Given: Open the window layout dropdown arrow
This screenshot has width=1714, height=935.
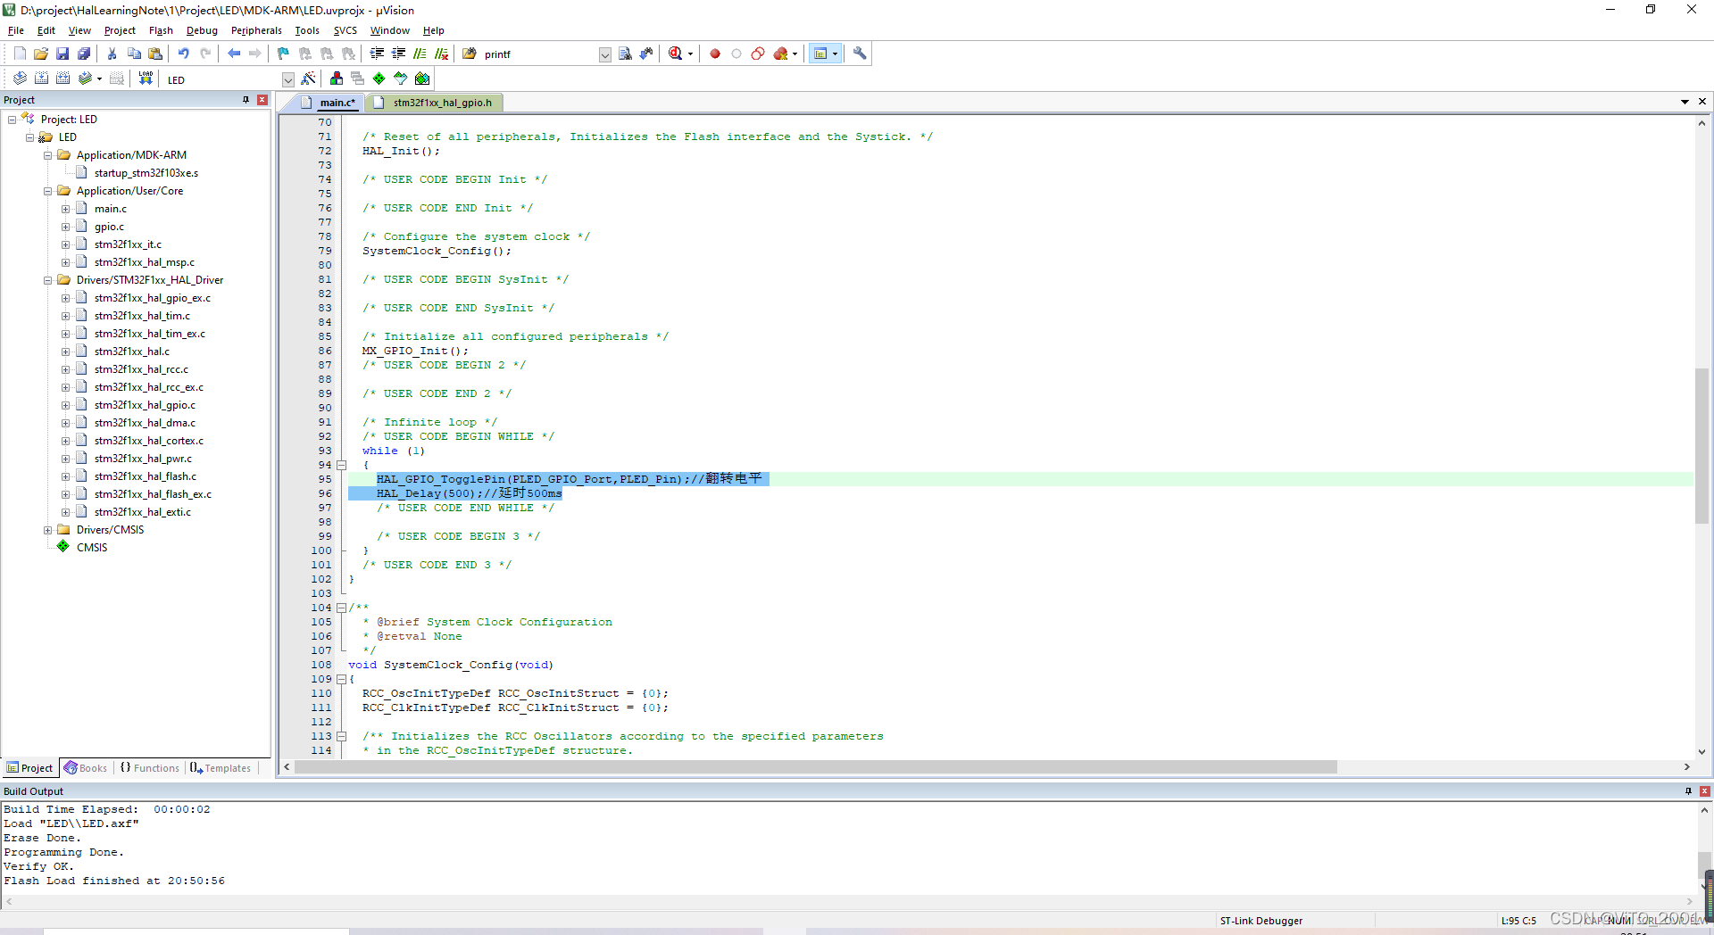Looking at the screenshot, I should point(835,54).
